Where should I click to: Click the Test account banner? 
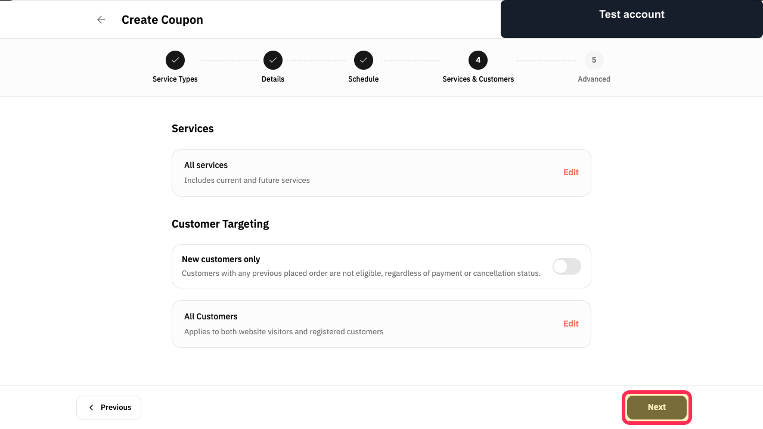click(632, 19)
